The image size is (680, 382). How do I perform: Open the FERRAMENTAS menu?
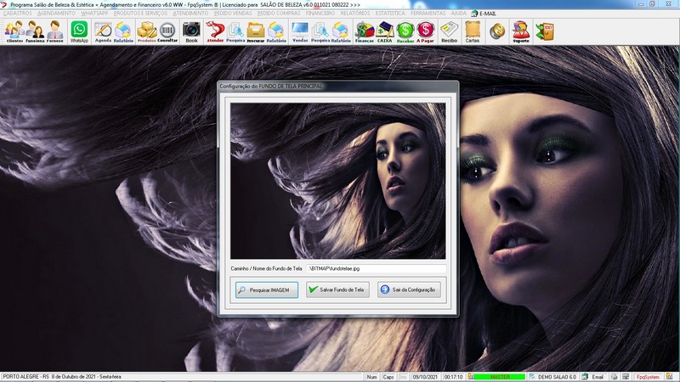[x=428, y=14]
